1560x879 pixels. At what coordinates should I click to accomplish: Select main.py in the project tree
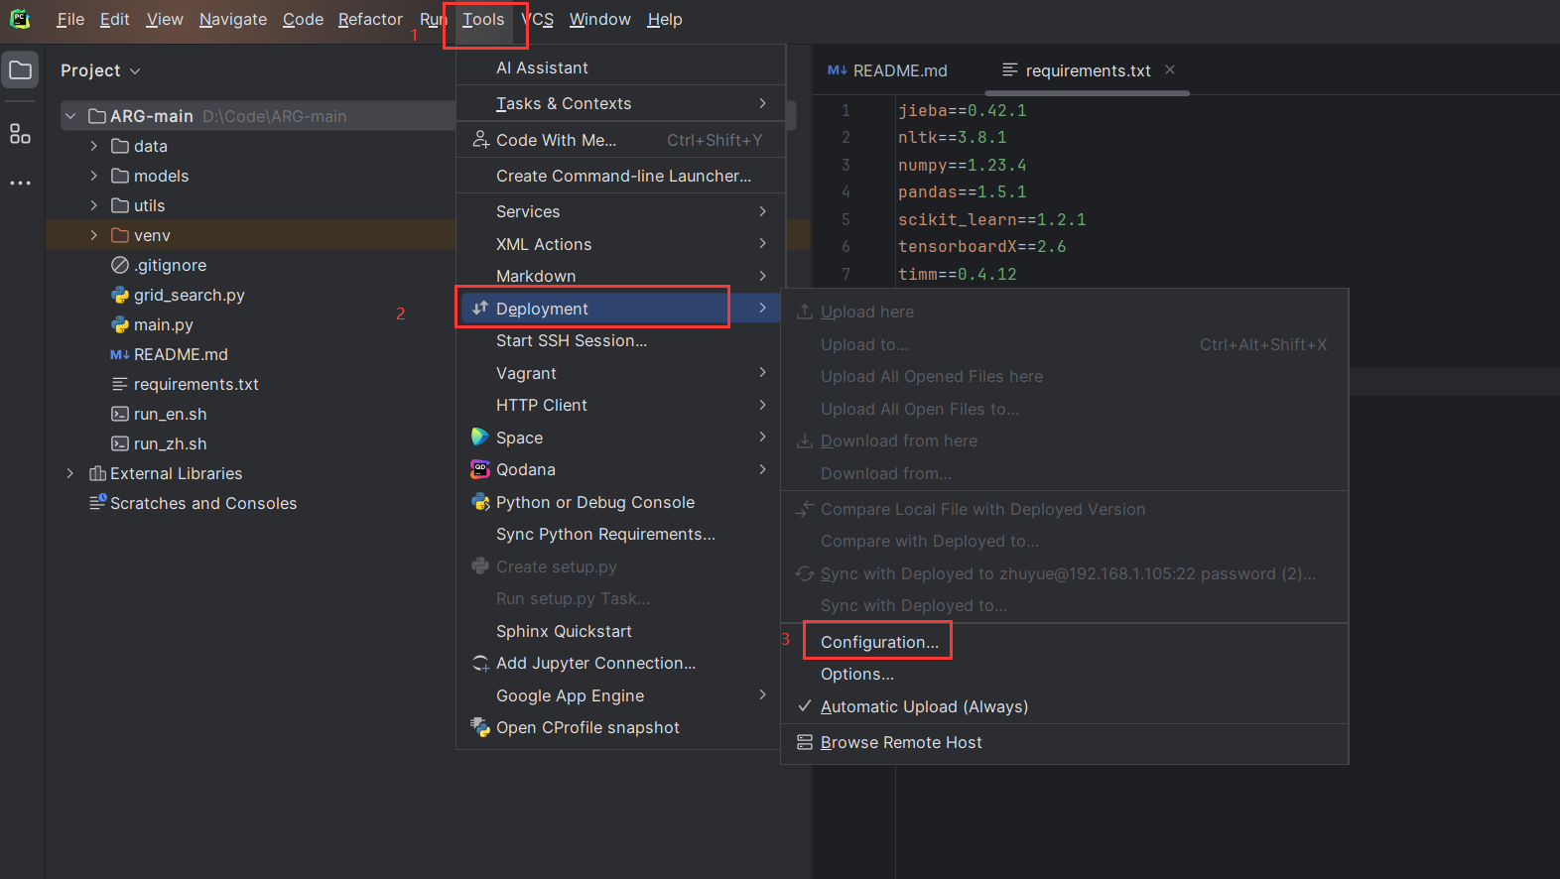click(163, 324)
